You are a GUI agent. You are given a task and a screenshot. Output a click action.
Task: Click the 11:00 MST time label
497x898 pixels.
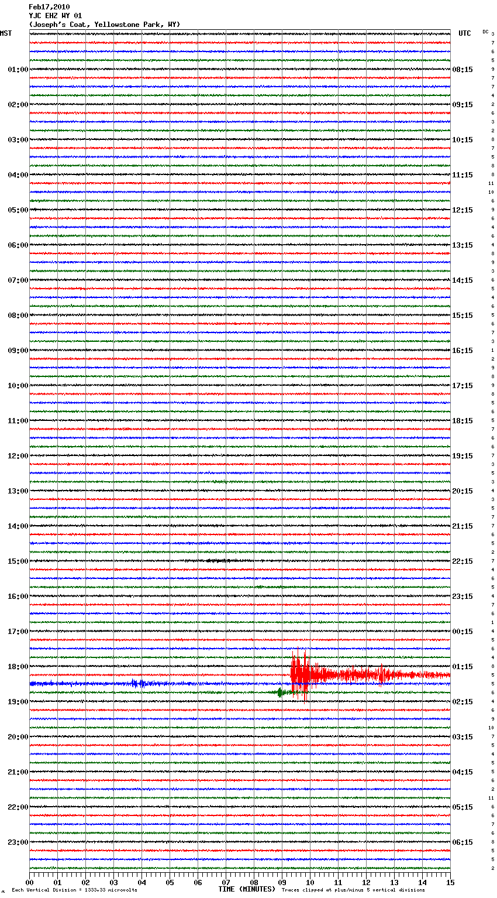click(18, 421)
